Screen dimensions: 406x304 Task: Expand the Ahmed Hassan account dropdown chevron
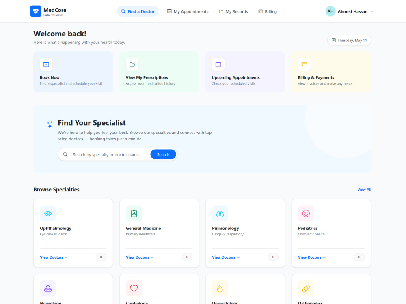pyautogui.click(x=372, y=11)
